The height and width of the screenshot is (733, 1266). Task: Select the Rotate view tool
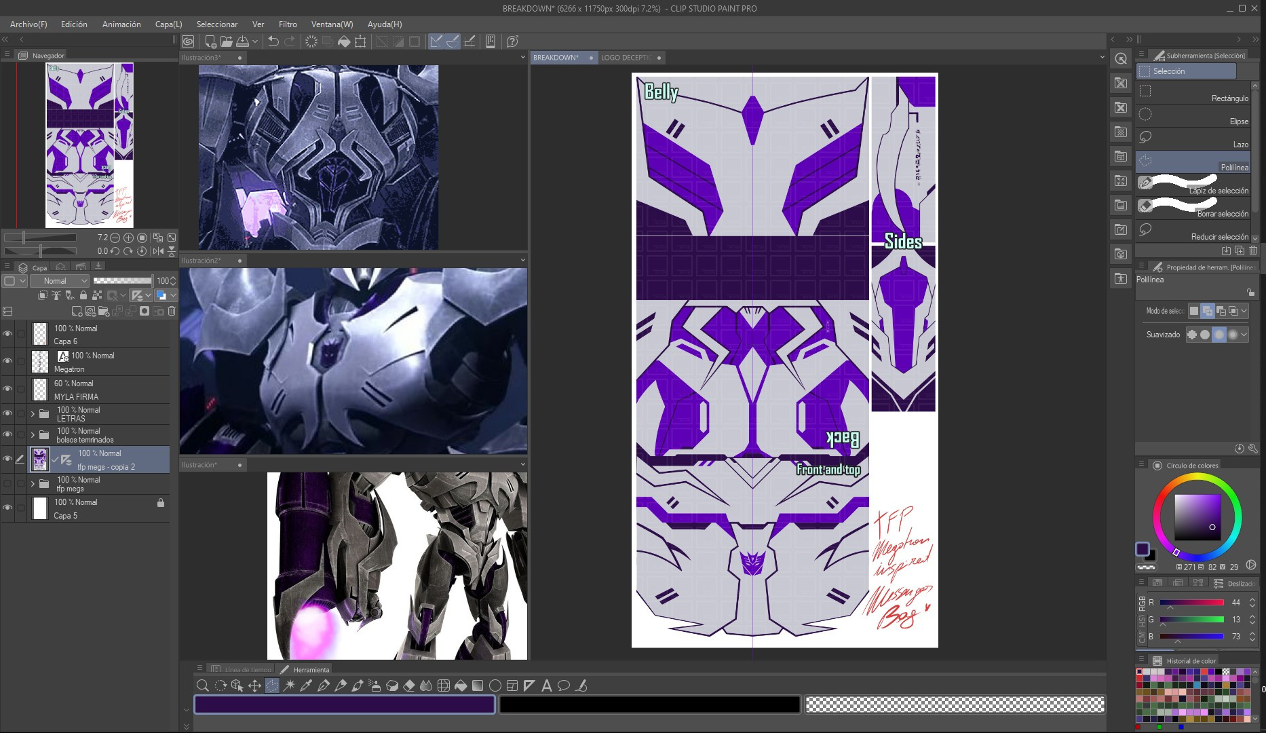220,685
